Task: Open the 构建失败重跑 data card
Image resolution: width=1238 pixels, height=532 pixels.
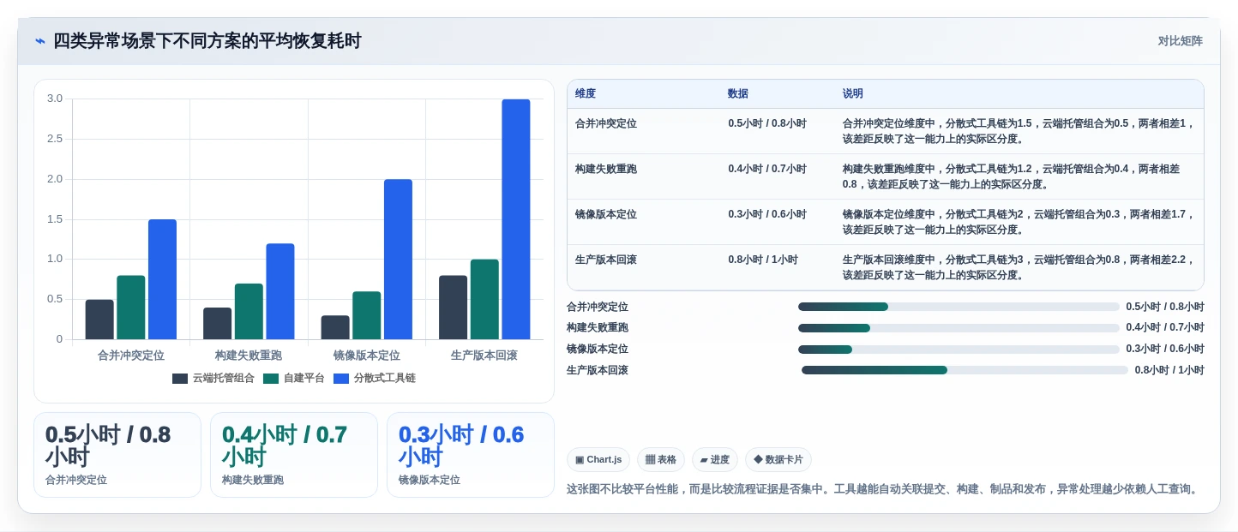Action: click(294, 455)
